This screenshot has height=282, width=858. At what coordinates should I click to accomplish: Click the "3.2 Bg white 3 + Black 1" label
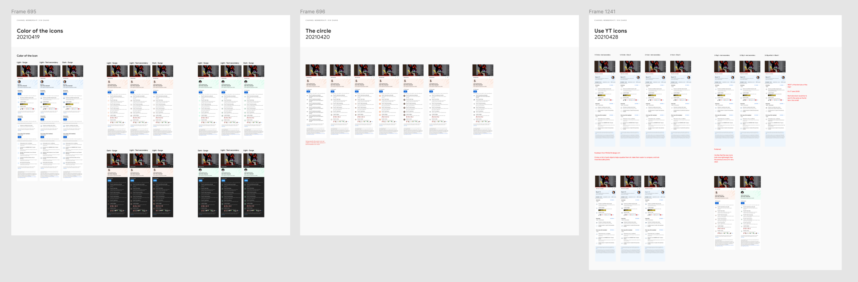click(x=772, y=55)
